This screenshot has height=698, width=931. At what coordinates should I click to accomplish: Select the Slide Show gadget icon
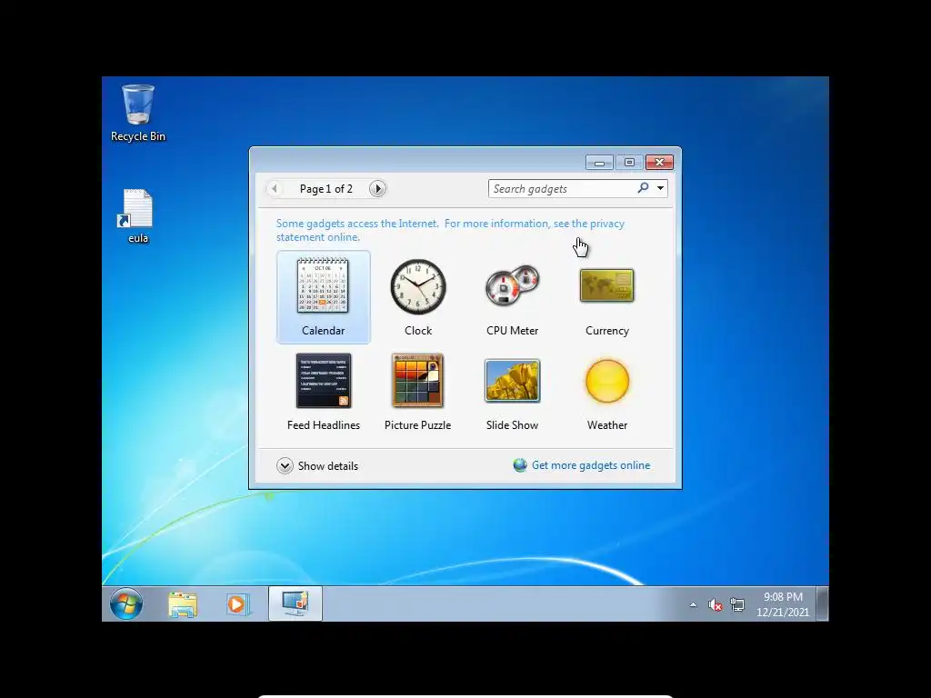point(512,381)
